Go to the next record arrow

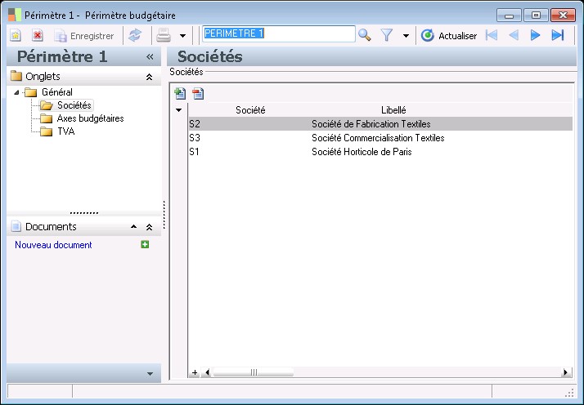click(535, 35)
